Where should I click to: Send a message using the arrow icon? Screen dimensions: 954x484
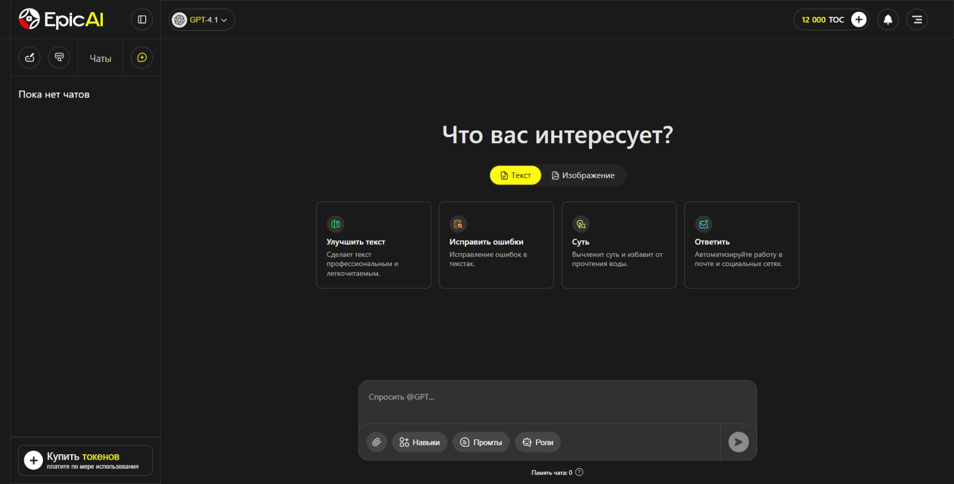tap(739, 442)
